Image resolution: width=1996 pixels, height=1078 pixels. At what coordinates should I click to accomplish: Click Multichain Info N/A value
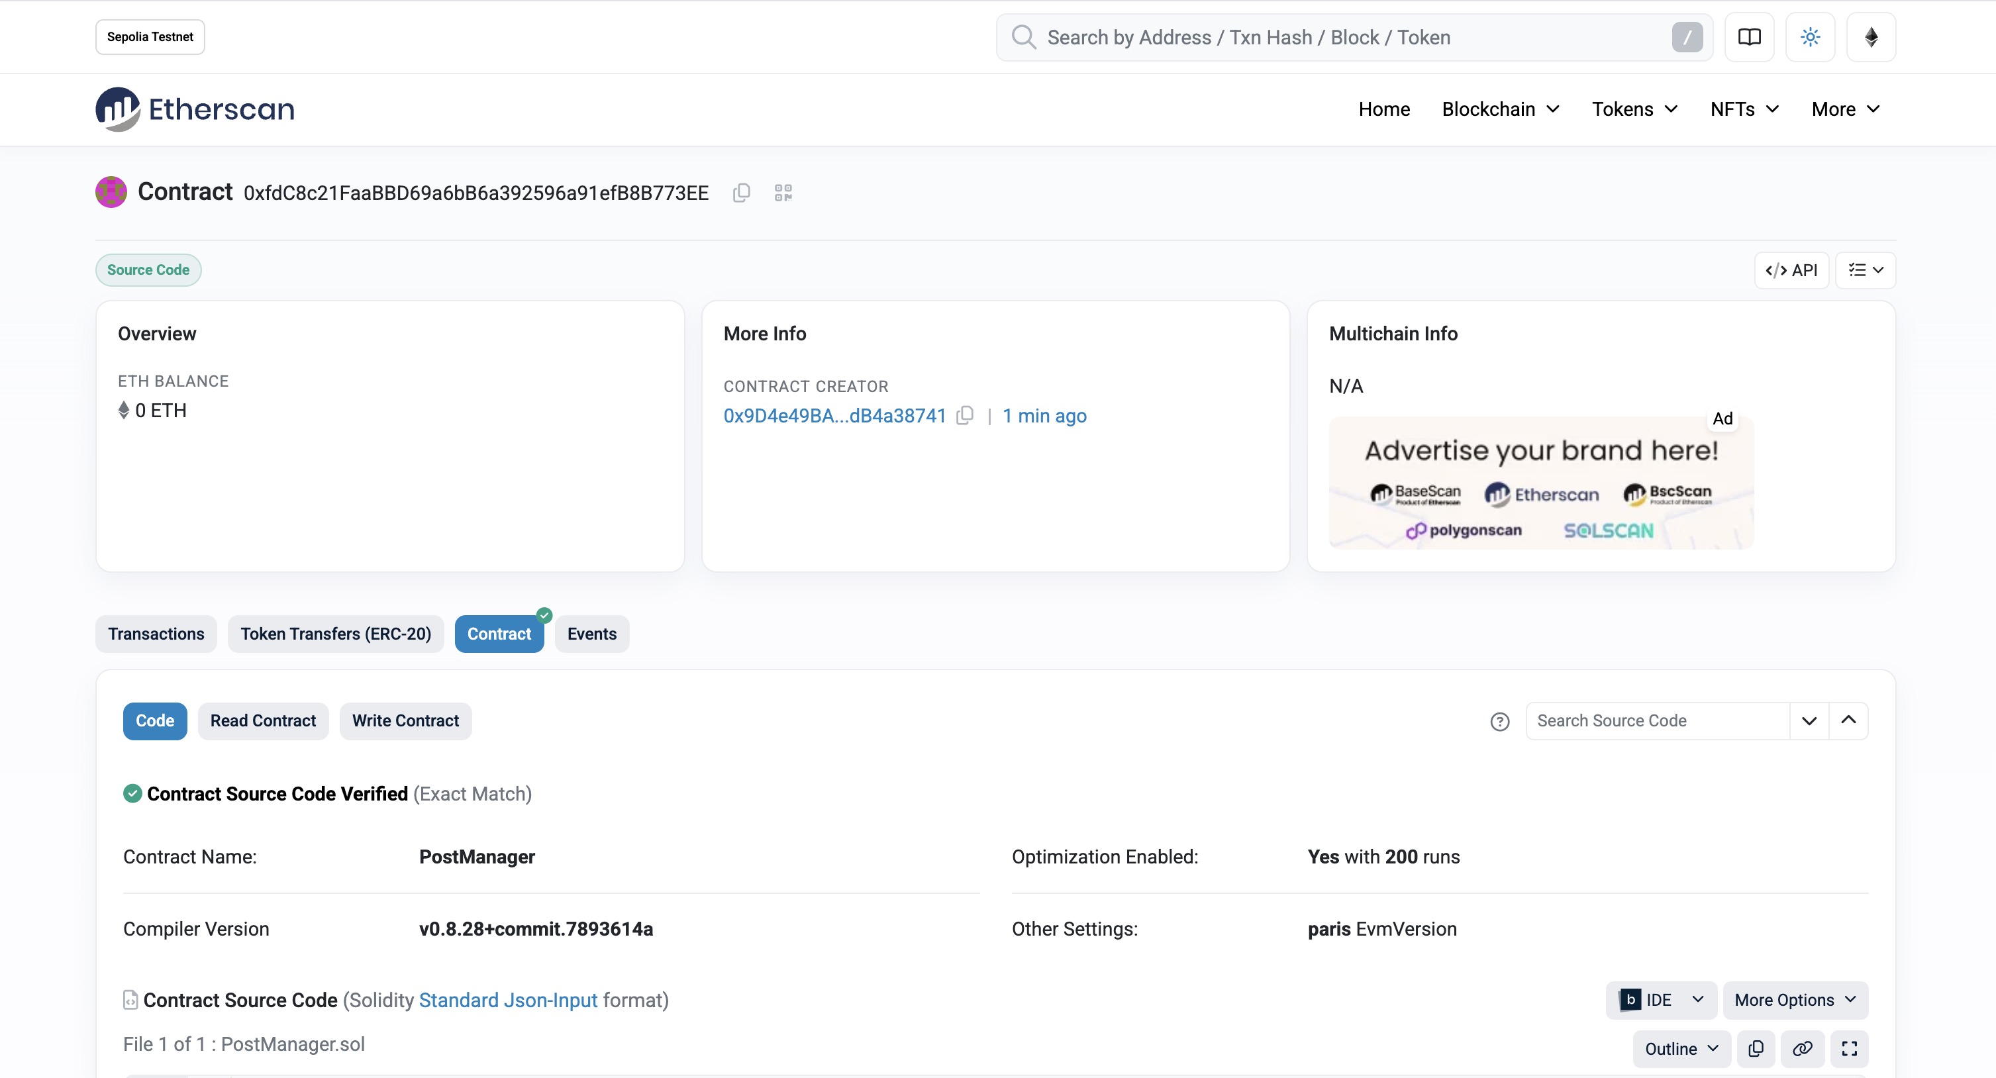[1346, 386]
